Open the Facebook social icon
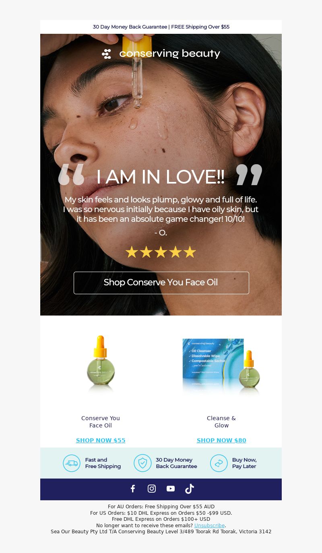 133,489
